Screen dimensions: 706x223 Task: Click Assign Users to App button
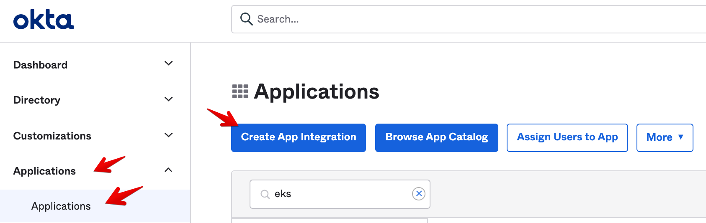coord(567,137)
